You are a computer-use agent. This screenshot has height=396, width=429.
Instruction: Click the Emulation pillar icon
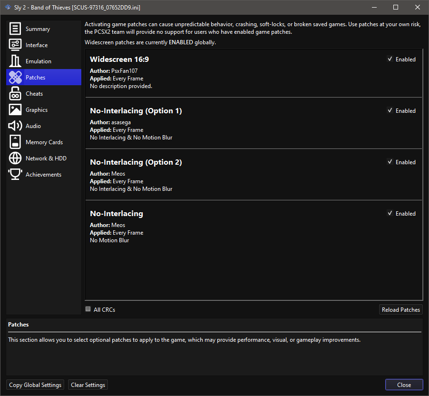tap(15, 61)
